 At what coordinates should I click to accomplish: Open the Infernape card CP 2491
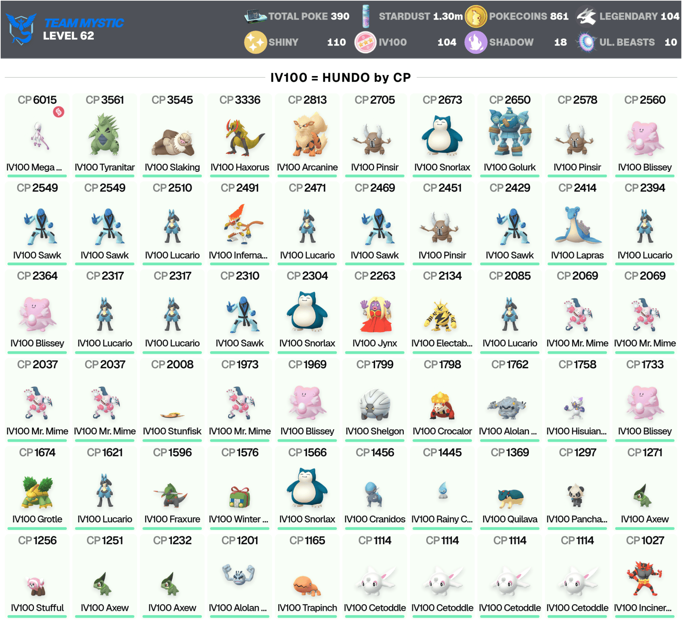click(240, 223)
